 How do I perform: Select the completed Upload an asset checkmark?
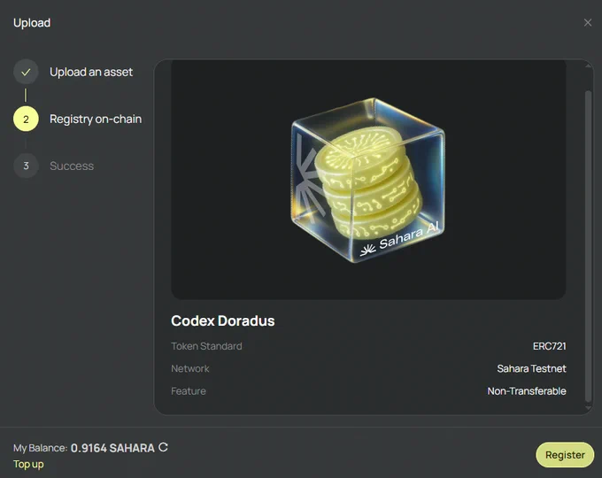(x=26, y=72)
